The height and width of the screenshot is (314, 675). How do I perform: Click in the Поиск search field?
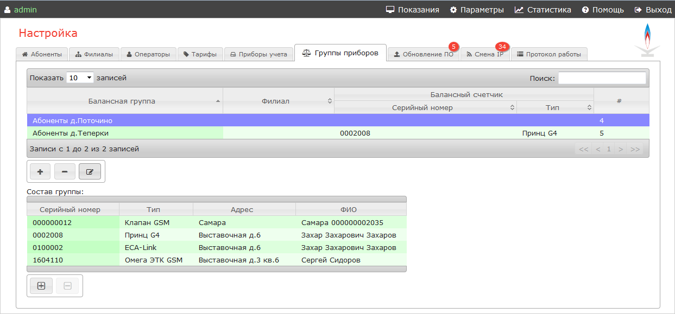point(602,78)
